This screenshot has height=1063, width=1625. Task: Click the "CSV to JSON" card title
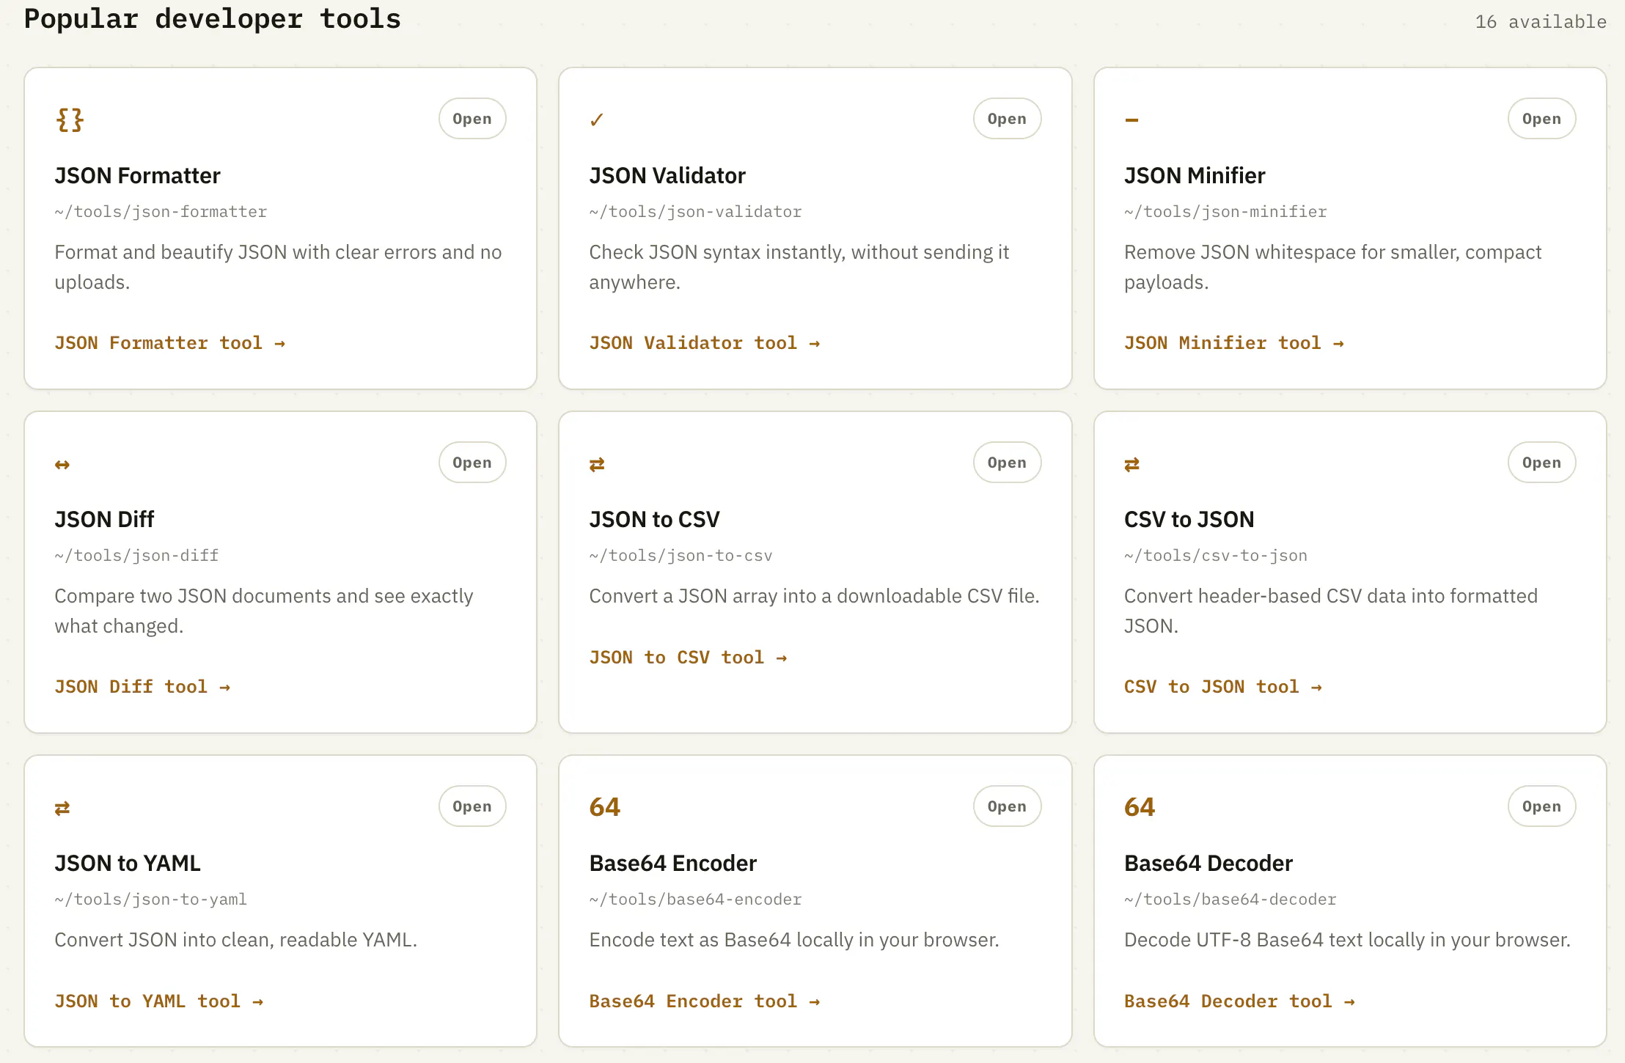pos(1189,520)
